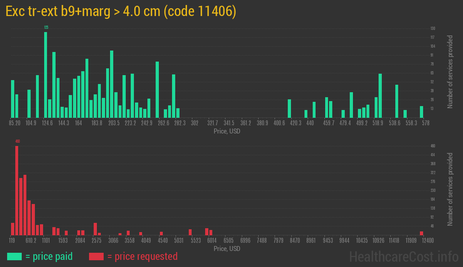Select the chart title with code 11406
Viewport: 463px width, 267px height.
[x=121, y=12]
